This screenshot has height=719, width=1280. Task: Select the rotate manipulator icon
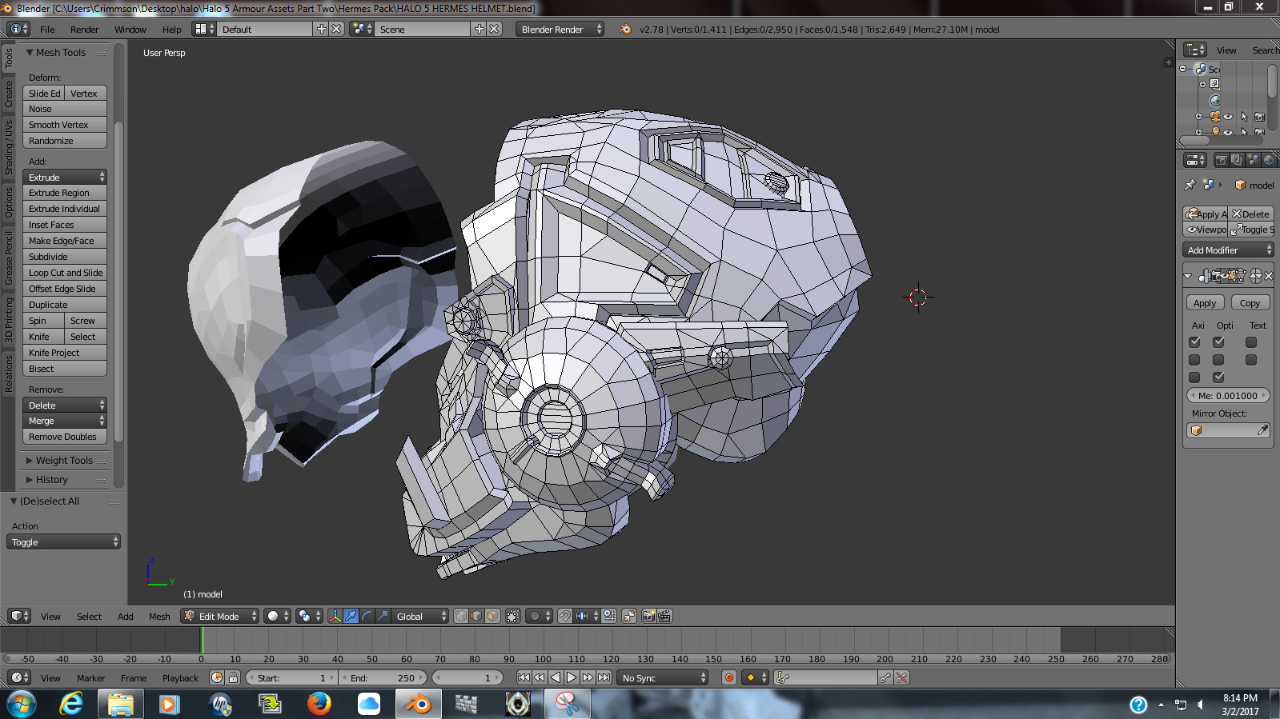(367, 616)
